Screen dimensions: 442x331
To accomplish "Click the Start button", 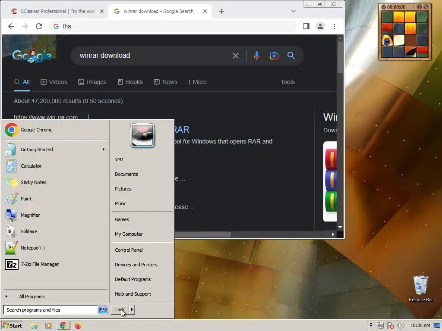I will click(12, 326).
